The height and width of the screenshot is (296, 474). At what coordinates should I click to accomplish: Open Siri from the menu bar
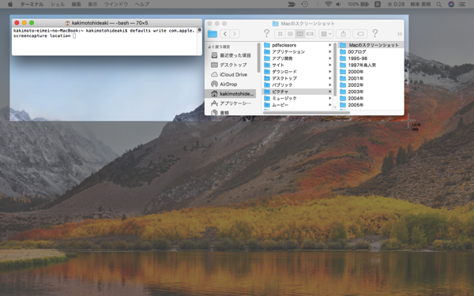point(451,4)
